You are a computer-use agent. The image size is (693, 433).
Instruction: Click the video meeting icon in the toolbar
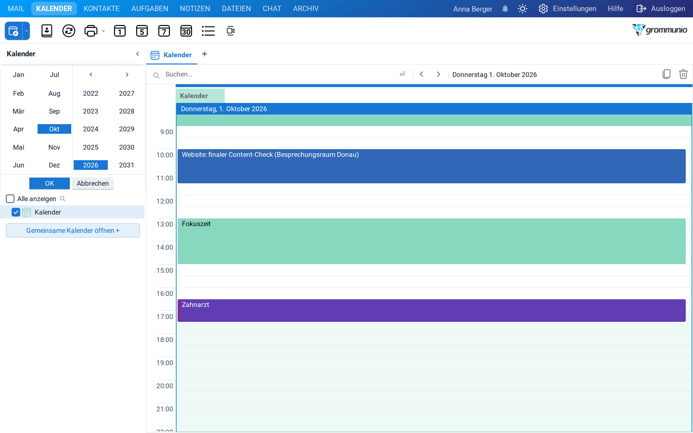click(x=231, y=31)
